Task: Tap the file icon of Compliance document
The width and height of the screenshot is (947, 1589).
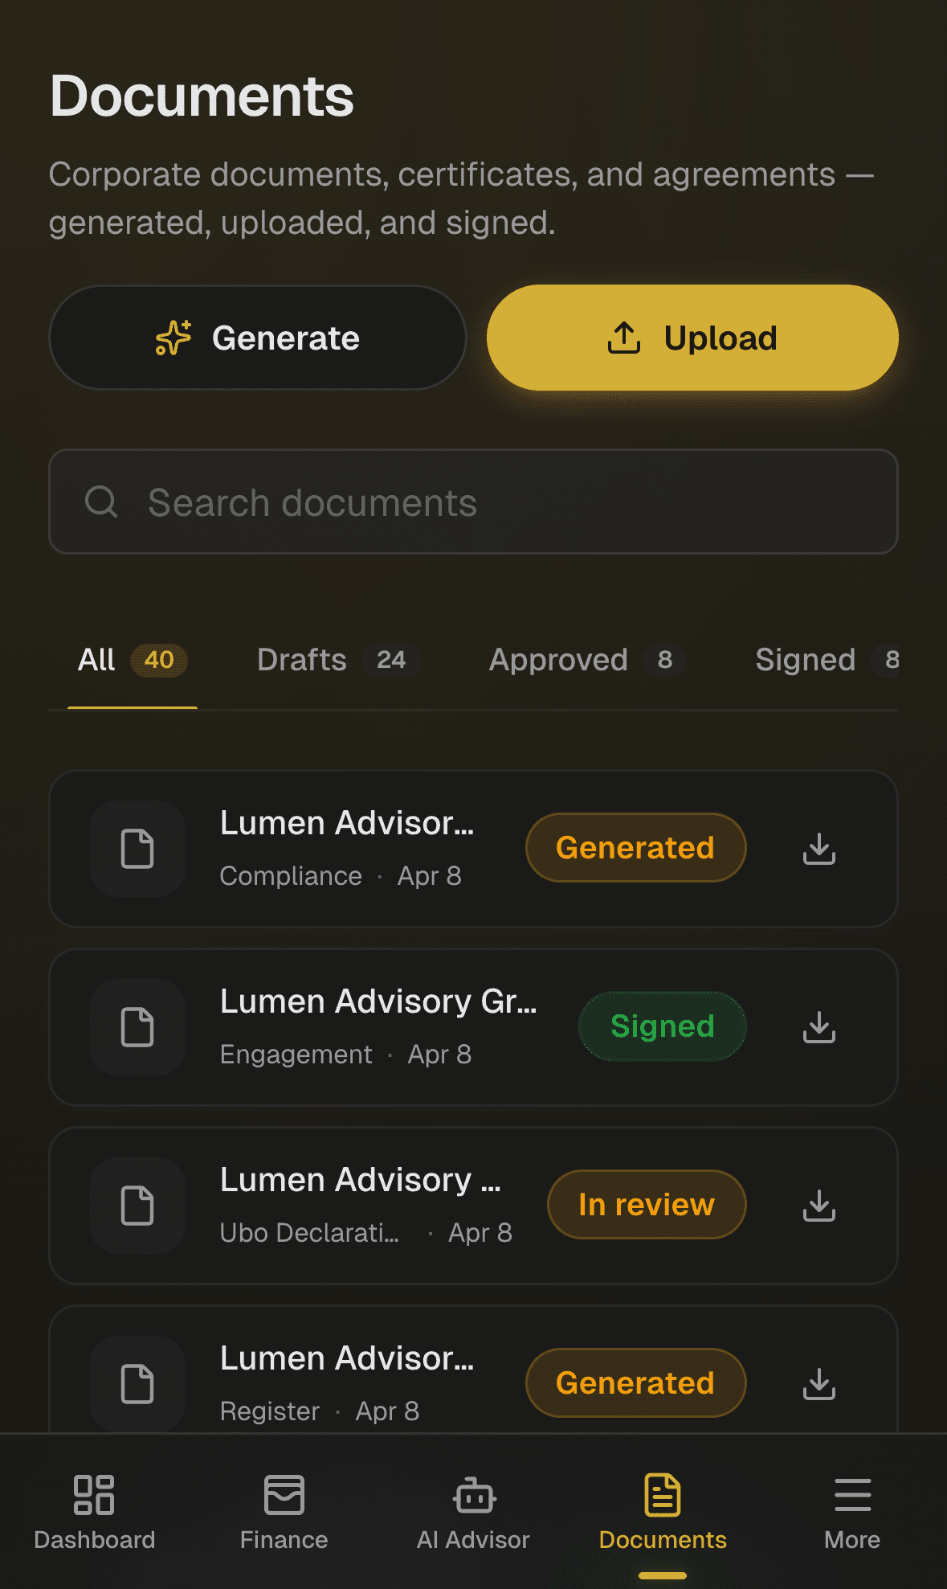Action: (137, 849)
